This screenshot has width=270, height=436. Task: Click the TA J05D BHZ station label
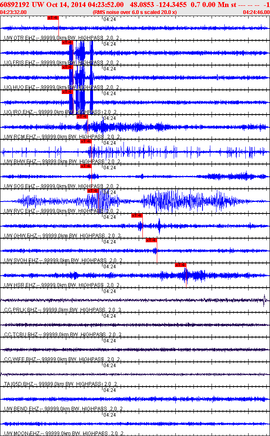[x=19, y=384]
